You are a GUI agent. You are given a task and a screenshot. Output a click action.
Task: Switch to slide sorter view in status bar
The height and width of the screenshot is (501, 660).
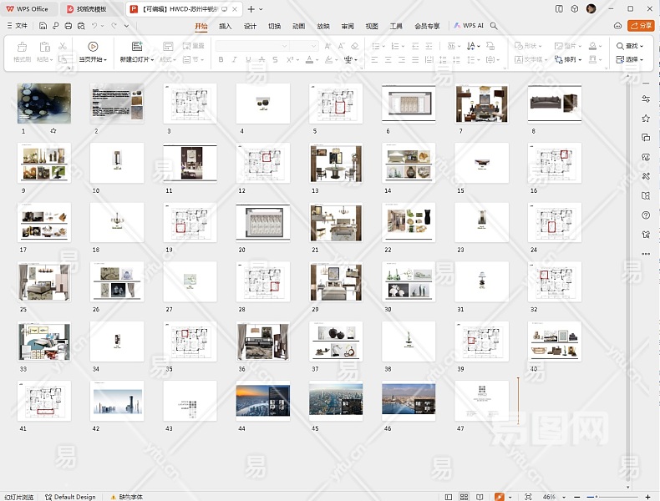pyautogui.click(x=465, y=497)
